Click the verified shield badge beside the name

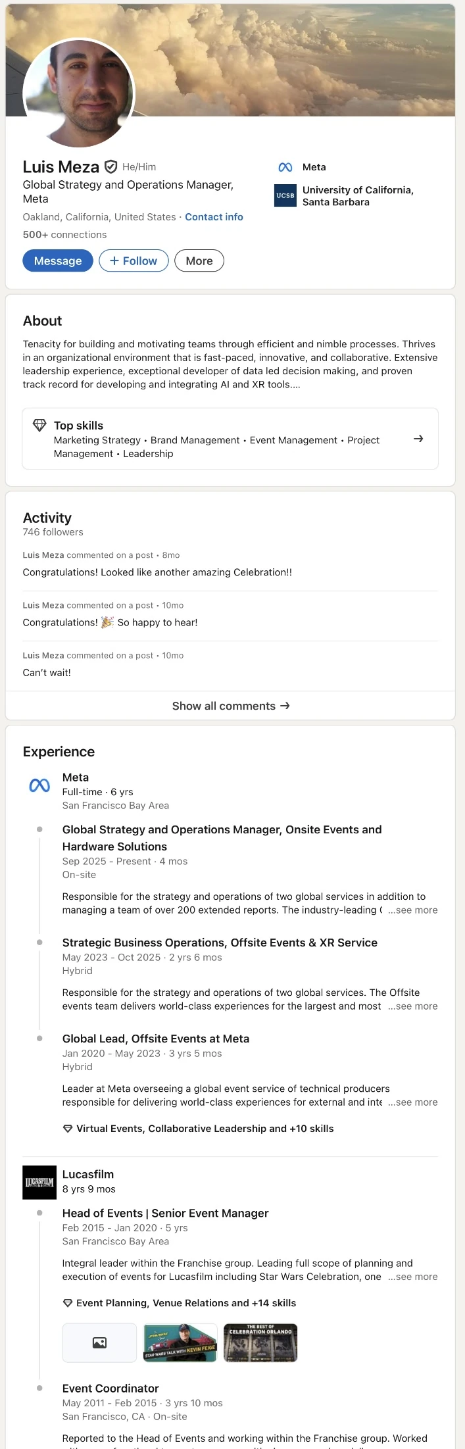coord(111,167)
